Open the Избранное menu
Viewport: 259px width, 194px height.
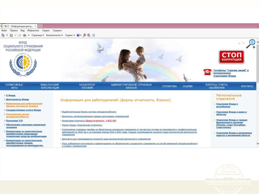[x=33, y=30]
